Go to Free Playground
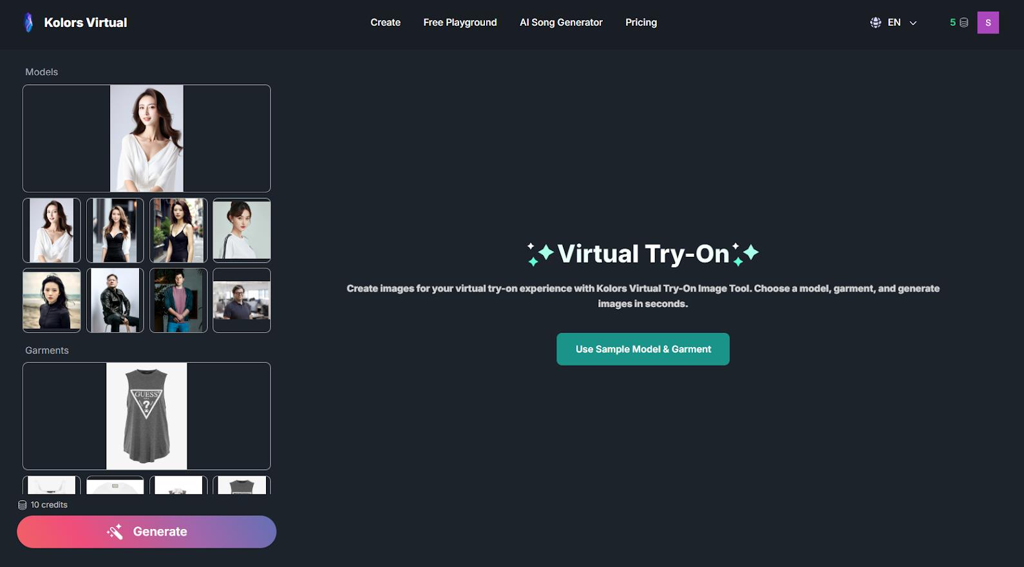Viewport: 1024px width, 567px height. pyautogui.click(x=460, y=23)
